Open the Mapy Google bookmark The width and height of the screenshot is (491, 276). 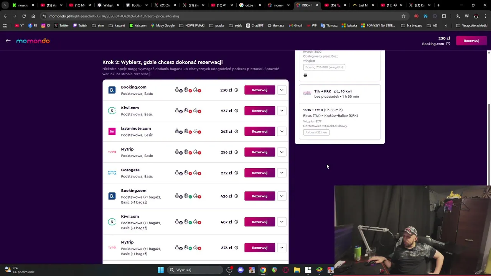tap(163, 26)
